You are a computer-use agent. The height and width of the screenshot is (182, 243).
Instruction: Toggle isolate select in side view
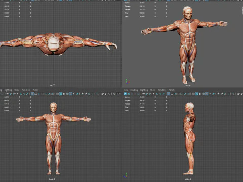coord(234,94)
